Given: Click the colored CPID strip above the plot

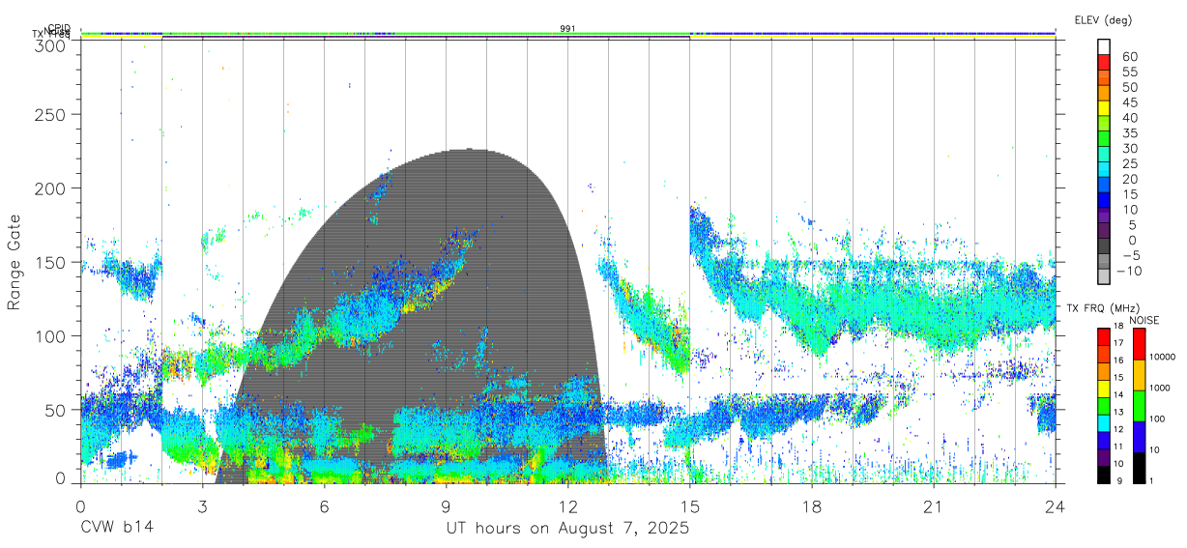Looking at the screenshot, I should 568,34.
